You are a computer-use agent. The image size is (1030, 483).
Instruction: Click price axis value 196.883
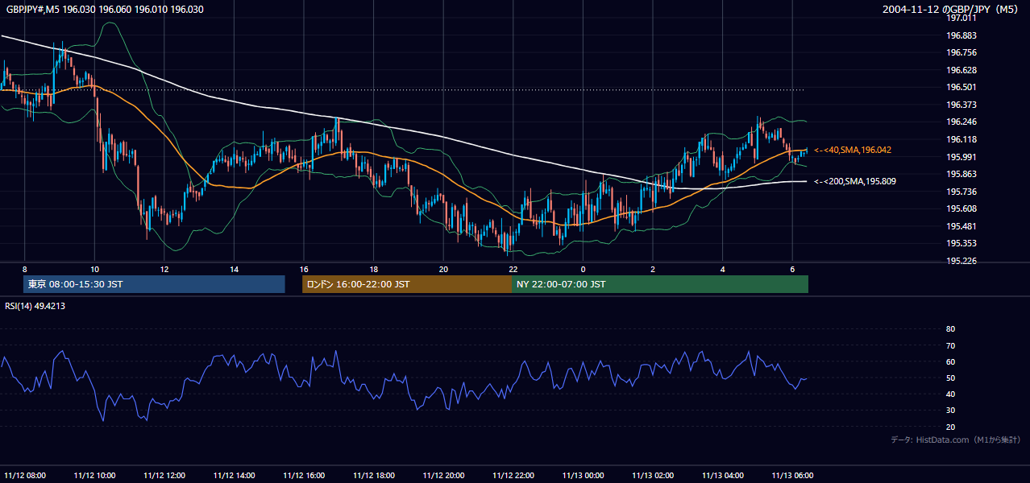(x=961, y=35)
